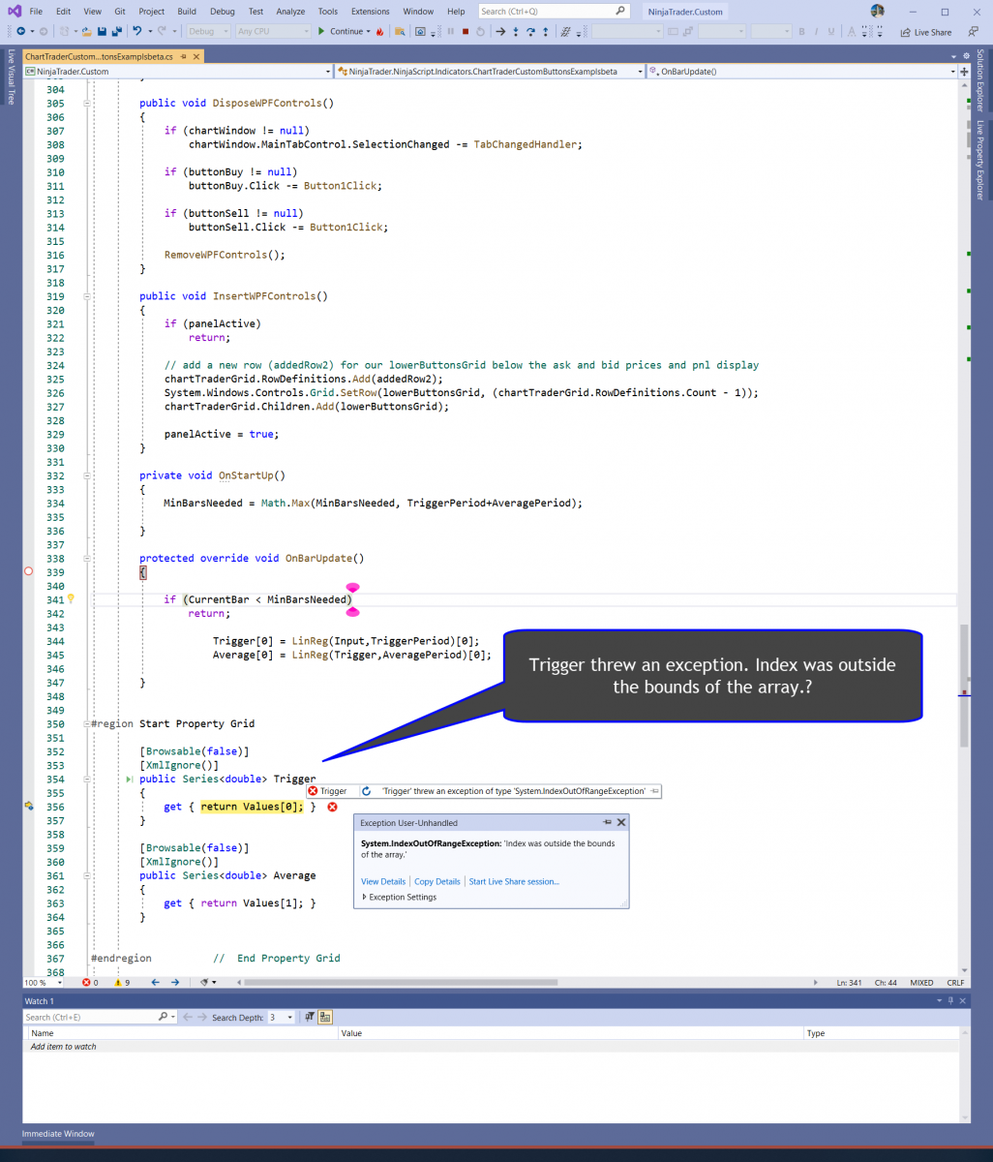The image size is (993, 1162).
Task: Click the Watch 1 search magnifier icon
Action: click(x=163, y=1018)
